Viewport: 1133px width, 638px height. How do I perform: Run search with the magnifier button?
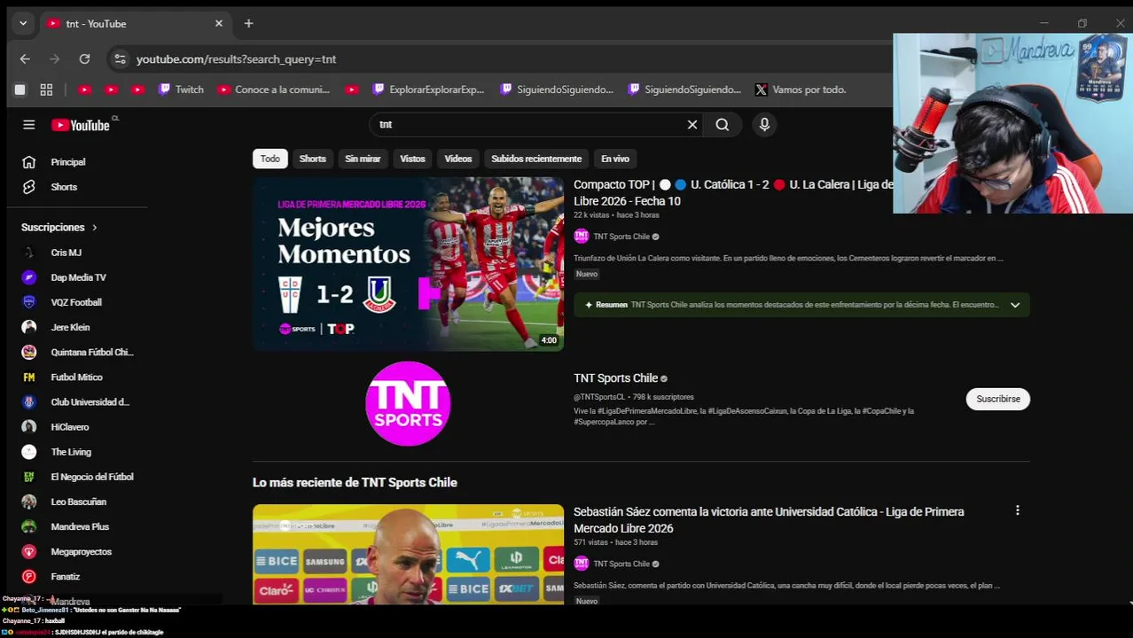[723, 125]
